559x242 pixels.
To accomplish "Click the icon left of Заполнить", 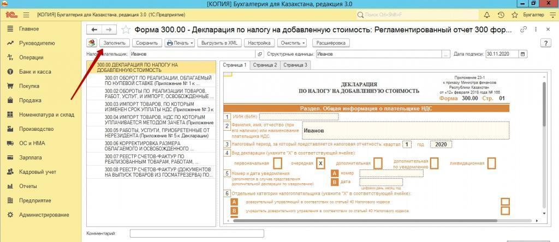I will [92, 43].
